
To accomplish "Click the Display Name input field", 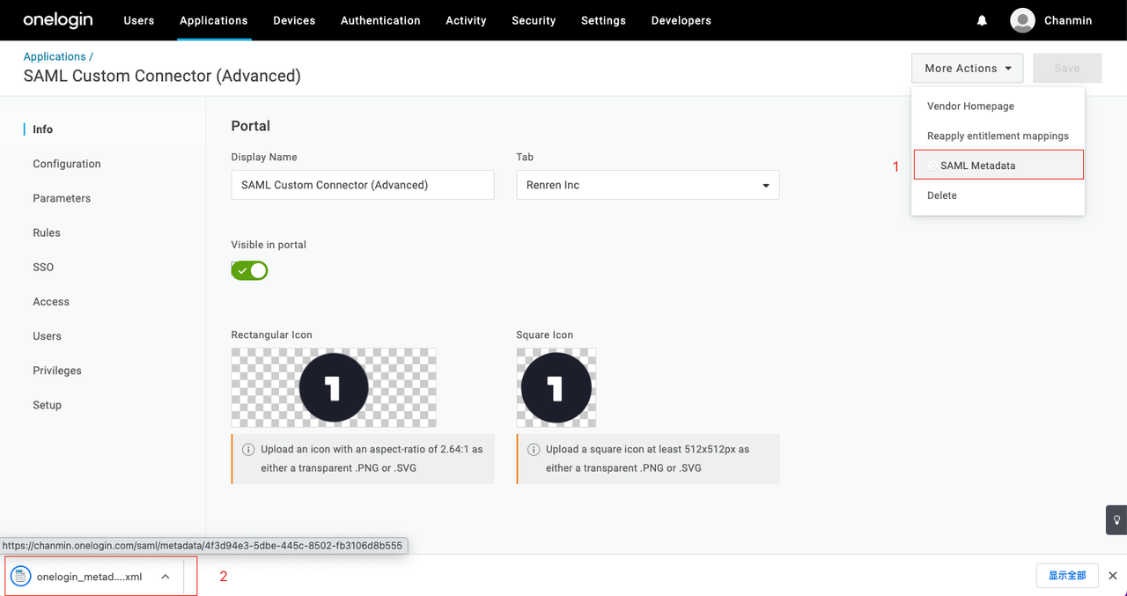I will click(362, 186).
